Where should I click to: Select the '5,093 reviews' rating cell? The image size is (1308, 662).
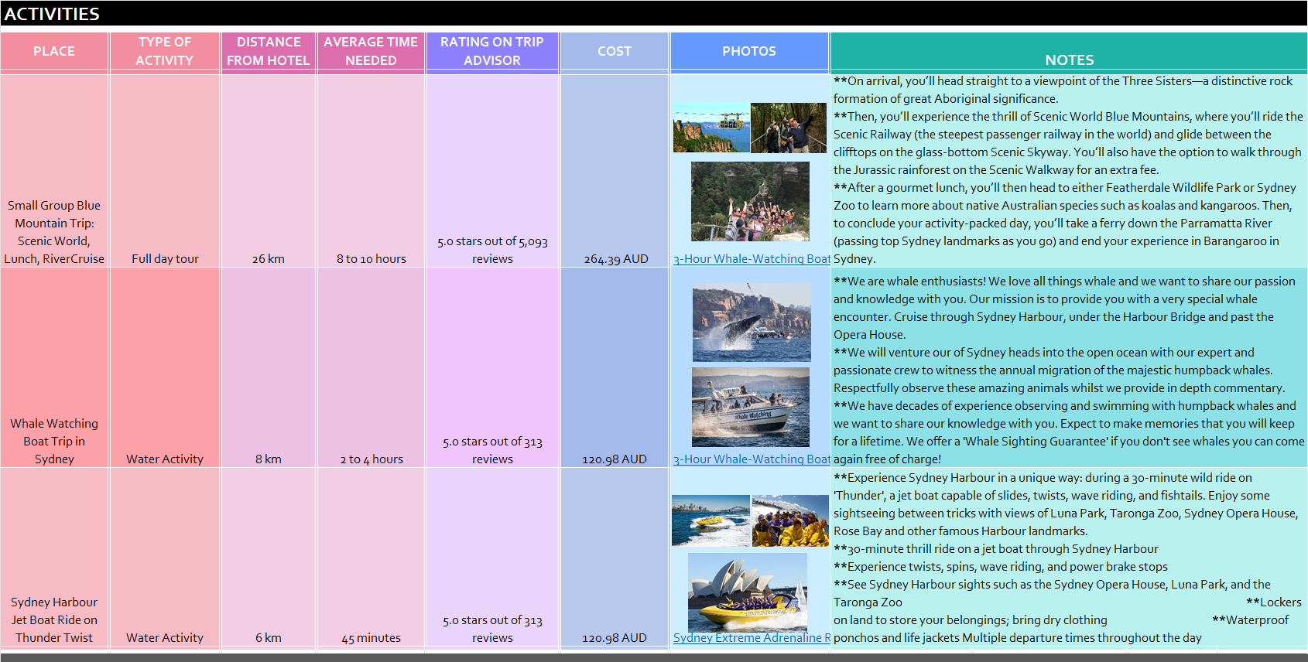[492, 171]
